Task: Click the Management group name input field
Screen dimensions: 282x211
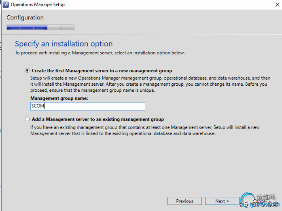Action: (x=88, y=106)
